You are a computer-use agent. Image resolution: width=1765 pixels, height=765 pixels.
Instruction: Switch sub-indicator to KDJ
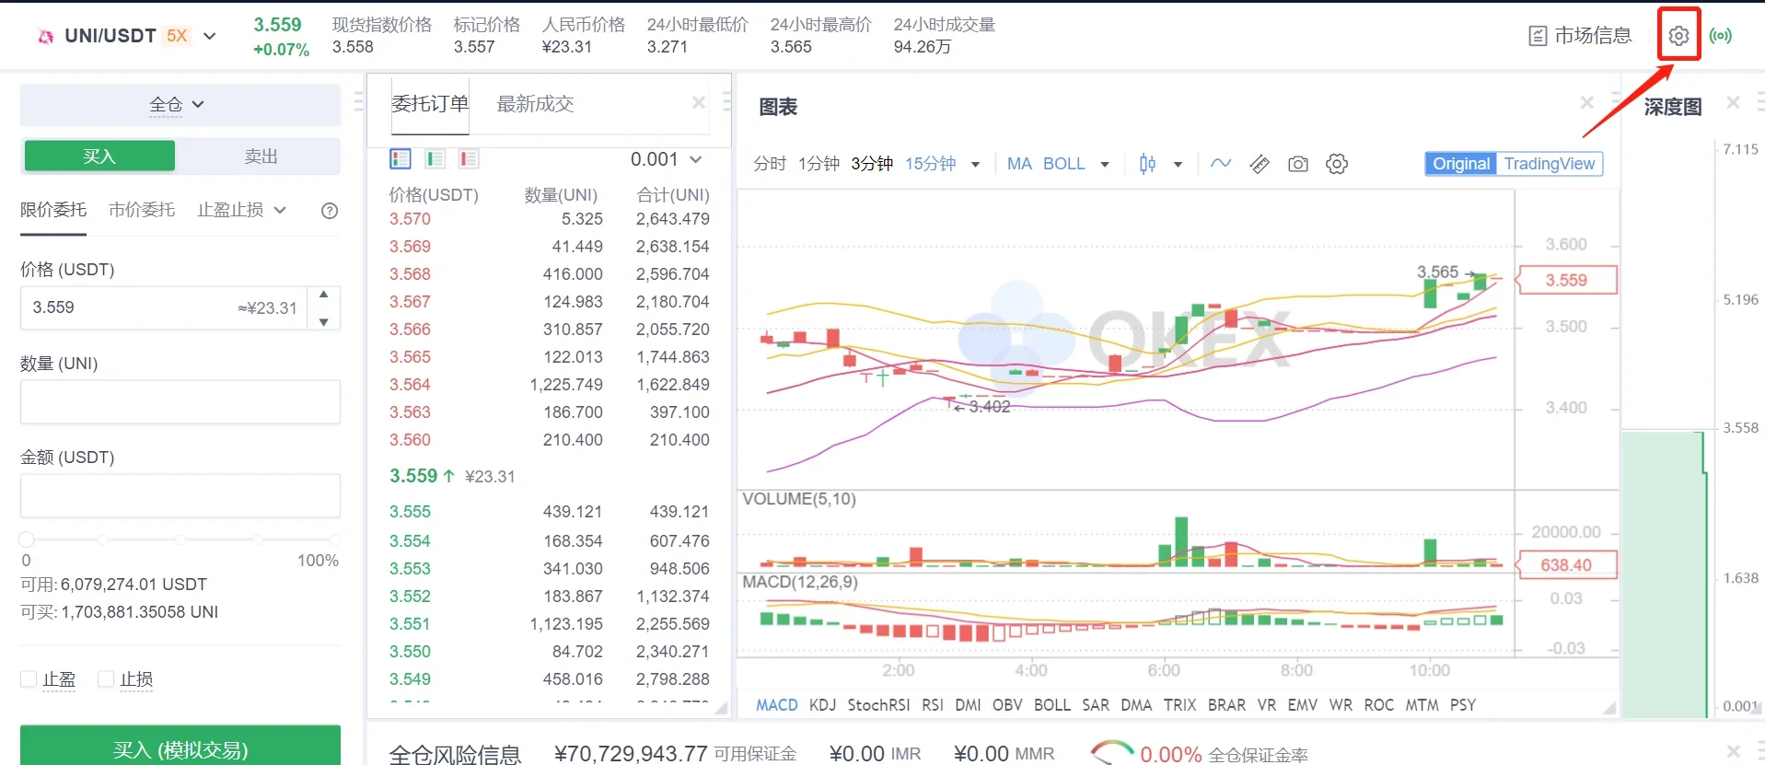point(822,705)
